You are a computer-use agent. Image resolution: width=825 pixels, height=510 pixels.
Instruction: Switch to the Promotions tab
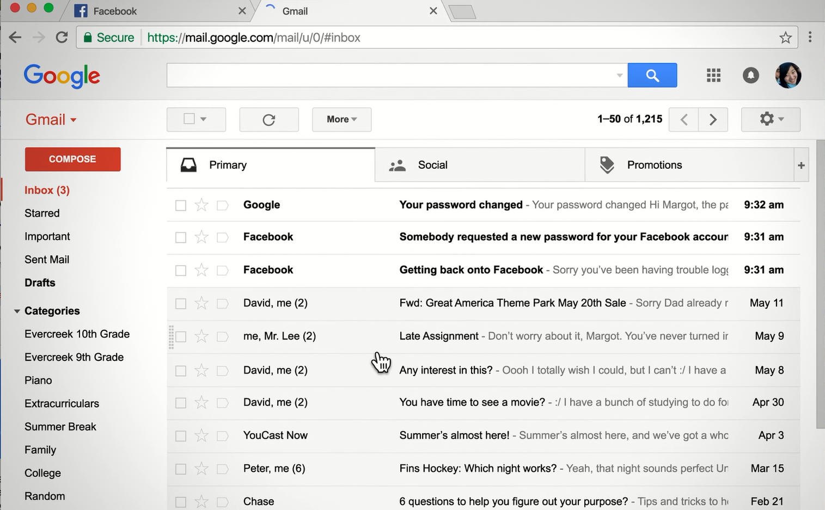(654, 165)
